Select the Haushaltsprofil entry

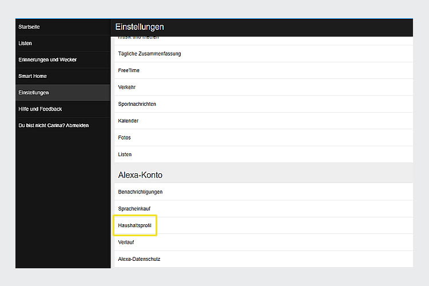click(x=264, y=225)
